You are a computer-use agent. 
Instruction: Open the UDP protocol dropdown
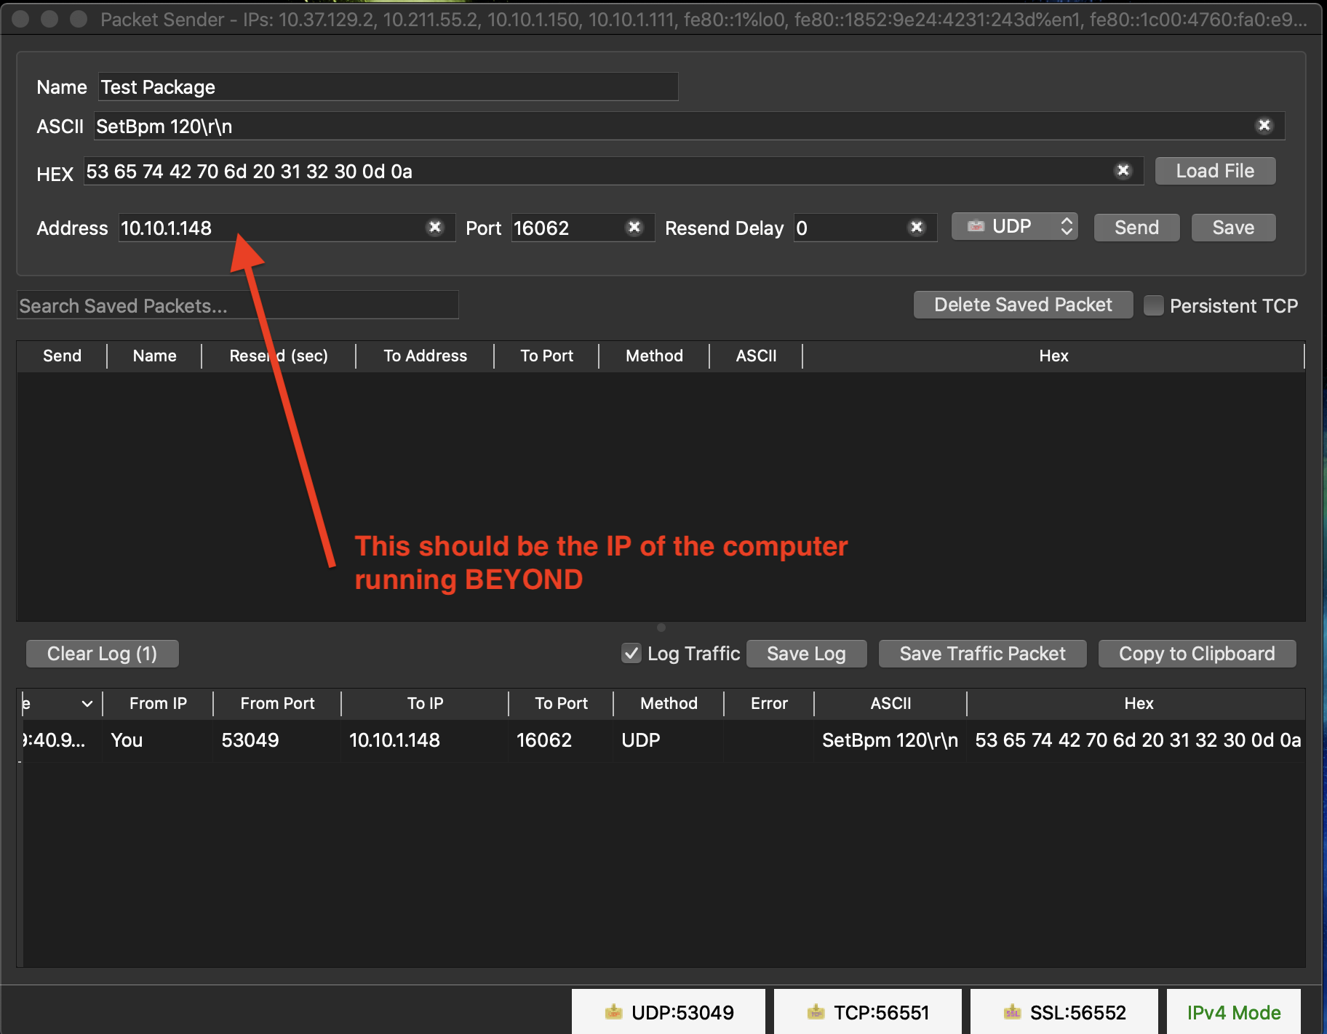[1014, 227]
